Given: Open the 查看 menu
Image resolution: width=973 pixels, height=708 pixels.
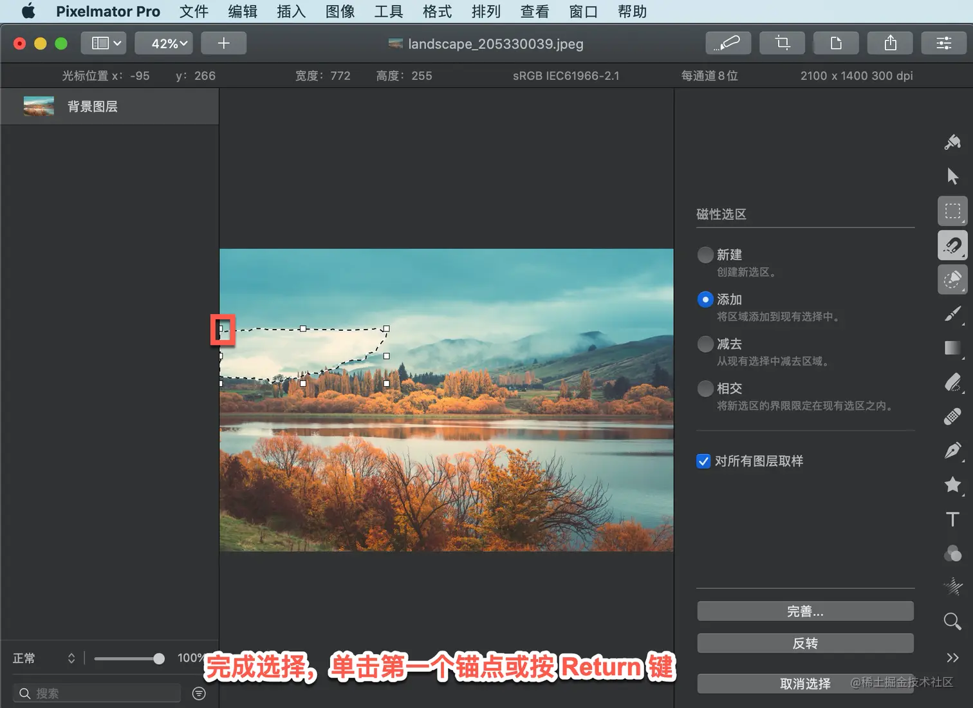Looking at the screenshot, I should [535, 12].
